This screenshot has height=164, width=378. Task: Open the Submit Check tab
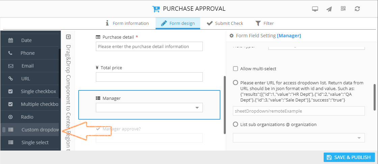pos(225,23)
